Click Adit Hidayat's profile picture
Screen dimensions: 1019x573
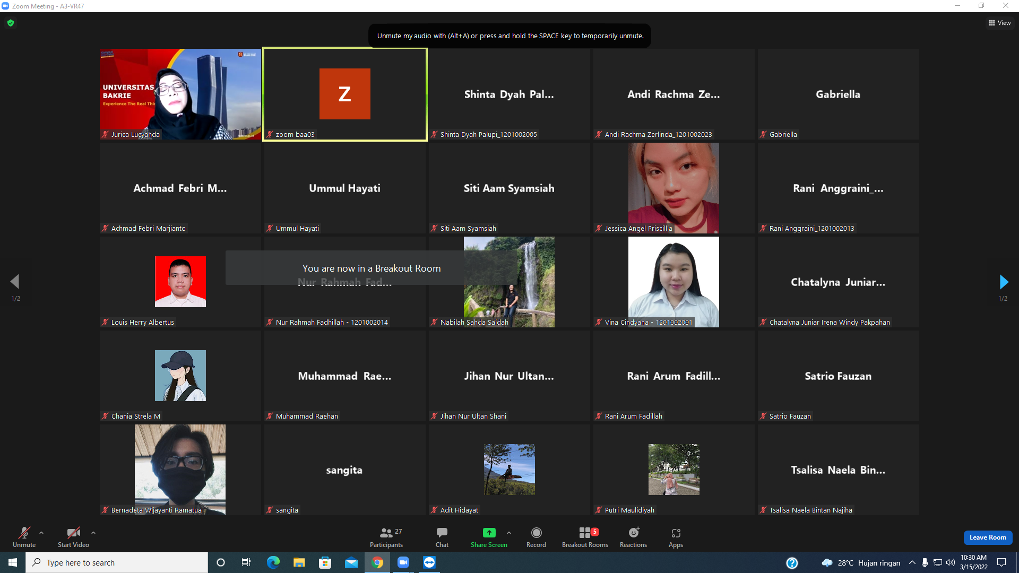coord(509,470)
